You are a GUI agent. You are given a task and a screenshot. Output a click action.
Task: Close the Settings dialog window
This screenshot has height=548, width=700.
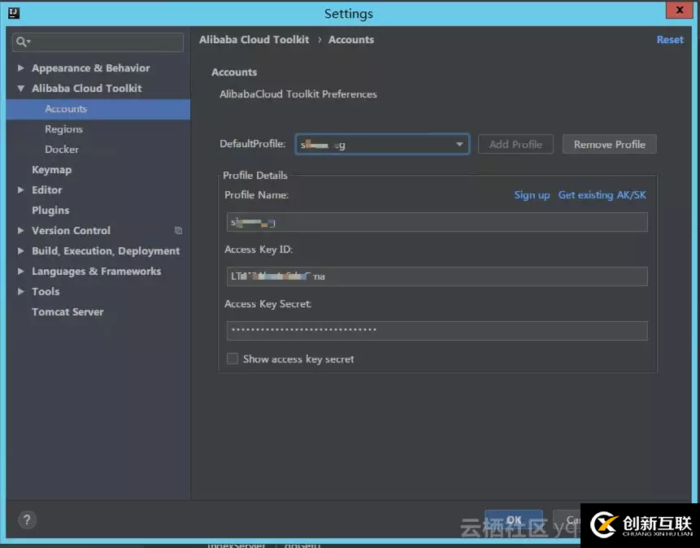pos(678,11)
